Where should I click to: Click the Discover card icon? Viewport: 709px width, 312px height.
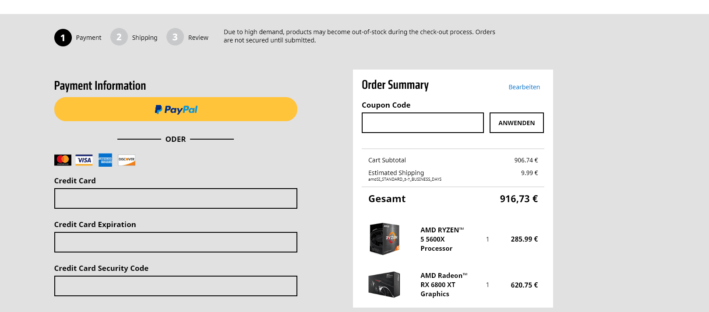pos(127,160)
